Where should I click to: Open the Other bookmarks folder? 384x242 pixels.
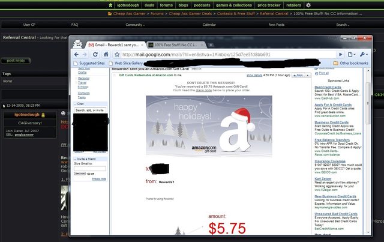coord(350,63)
